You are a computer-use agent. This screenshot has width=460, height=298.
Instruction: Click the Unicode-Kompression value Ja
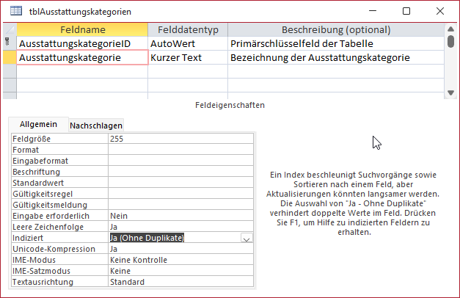(x=180, y=249)
